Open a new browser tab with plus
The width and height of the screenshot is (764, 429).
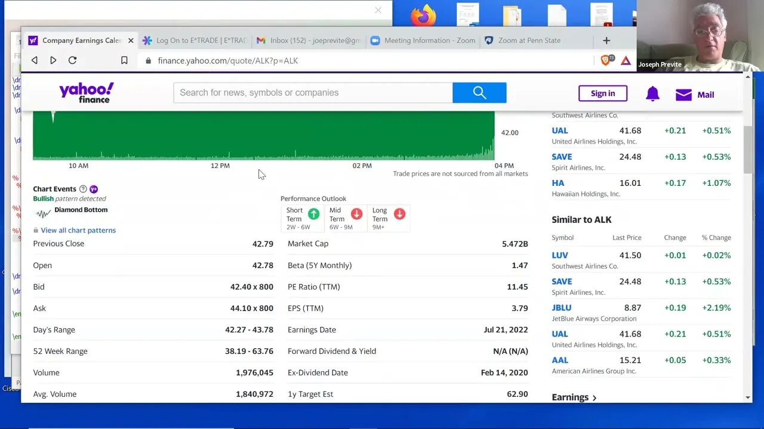(606, 41)
